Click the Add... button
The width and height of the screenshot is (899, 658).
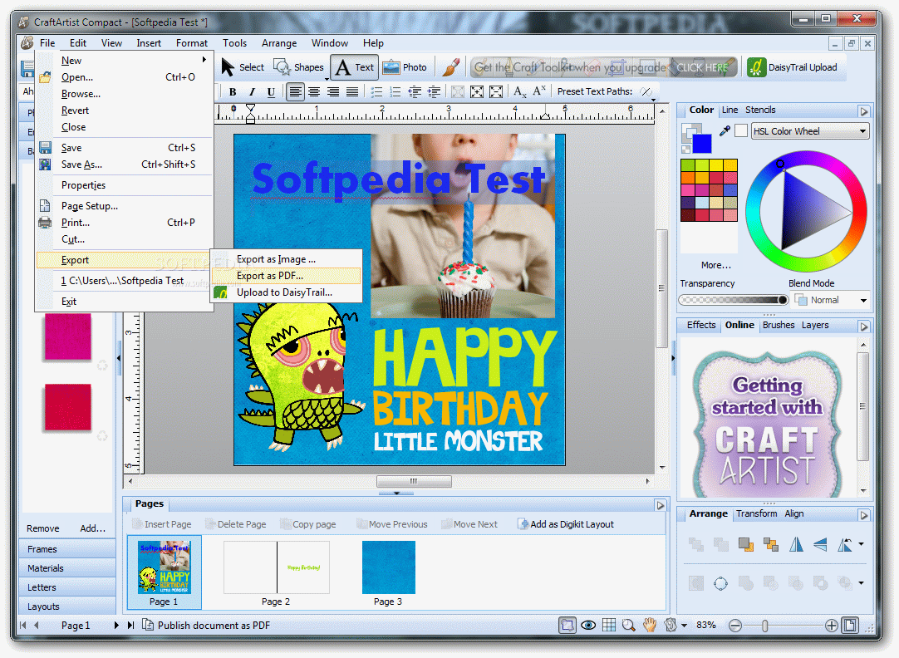point(92,528)
